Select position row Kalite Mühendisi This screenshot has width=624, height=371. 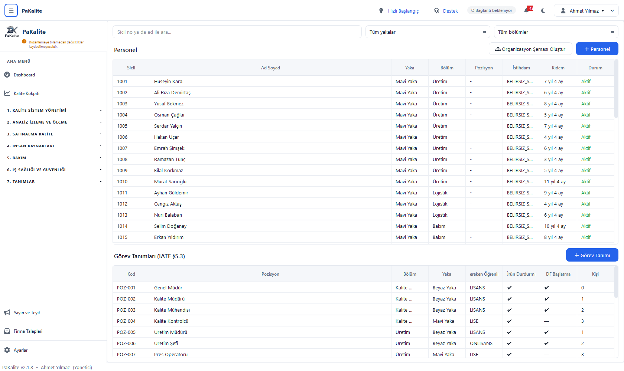click(363, 310)
